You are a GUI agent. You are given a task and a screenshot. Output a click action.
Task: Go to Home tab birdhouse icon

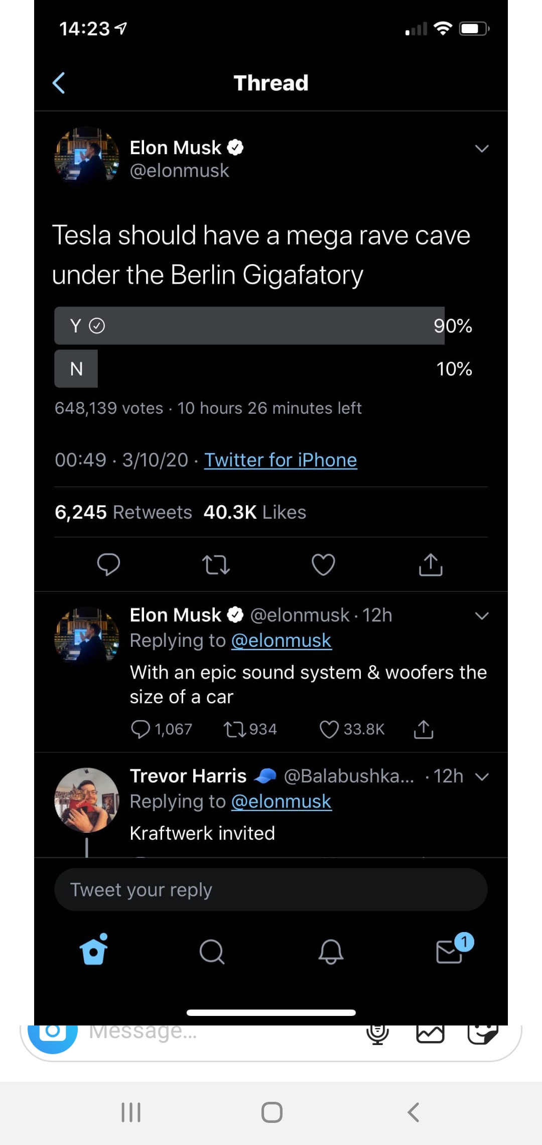[94, 950]
